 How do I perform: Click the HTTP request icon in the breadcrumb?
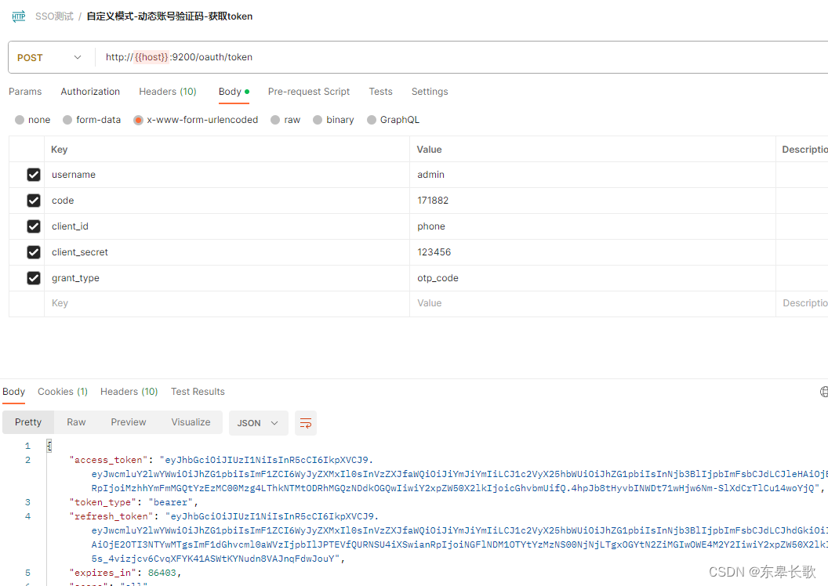click(18, 16)
